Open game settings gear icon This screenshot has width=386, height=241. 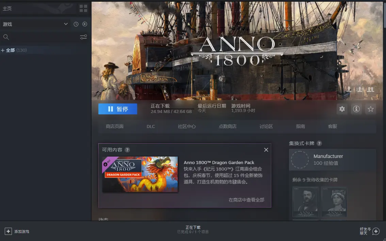pos(342,109)
